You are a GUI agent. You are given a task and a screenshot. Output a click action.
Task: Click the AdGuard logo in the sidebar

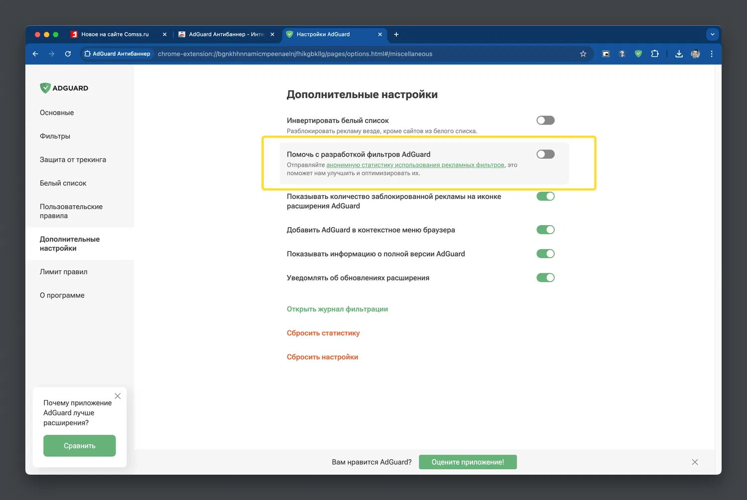point(64,88)
